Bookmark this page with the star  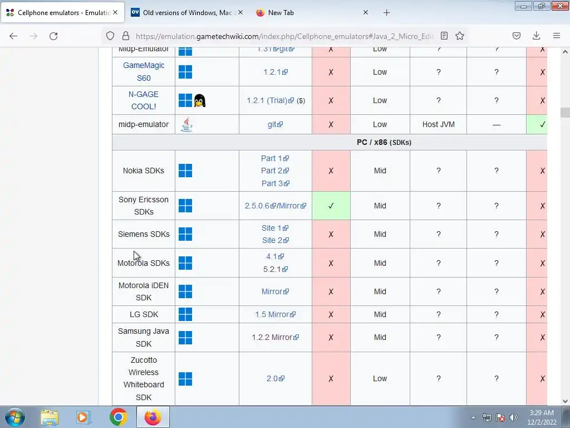pyautogui.click(x=460, y=36)
